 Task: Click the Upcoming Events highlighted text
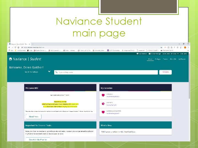coord(60,102)
